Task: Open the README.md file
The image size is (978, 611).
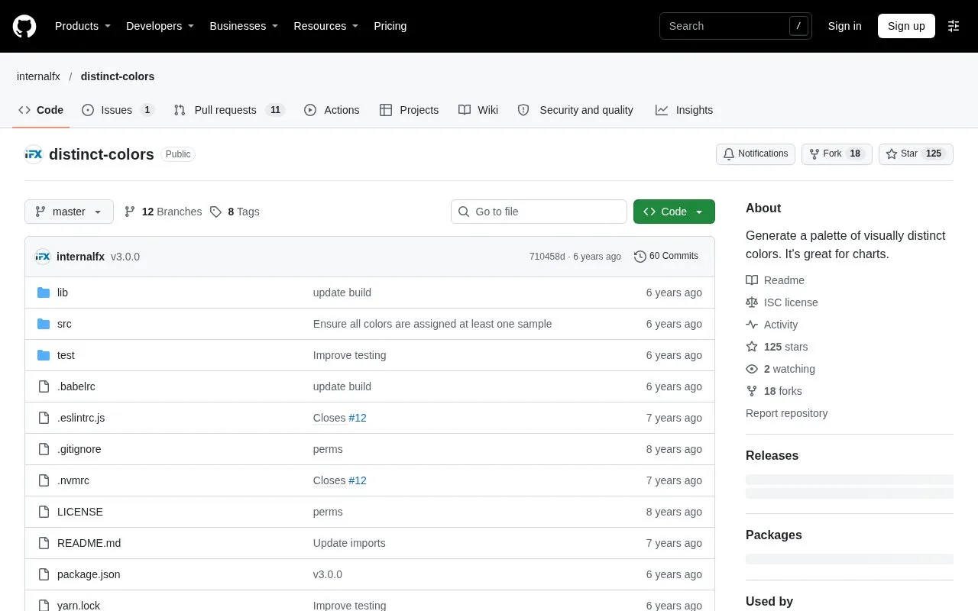Action: pyautogui.click(x=89, y=543)
